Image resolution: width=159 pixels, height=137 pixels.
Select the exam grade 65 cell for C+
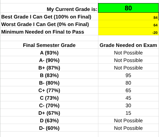click(128, 90)
